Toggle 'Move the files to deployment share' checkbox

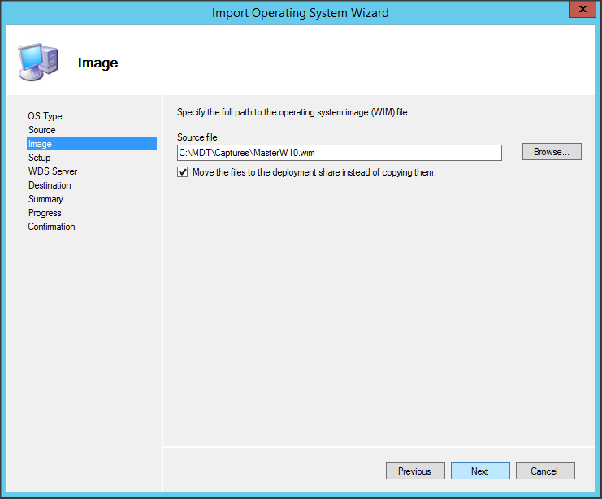(183, 172)
